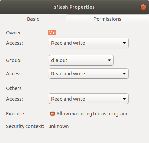Open the Group dropdown showing dialout
Viewport: 149px width, 143px height.
81,60
